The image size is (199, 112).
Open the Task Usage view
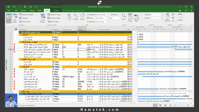(15, 18)
